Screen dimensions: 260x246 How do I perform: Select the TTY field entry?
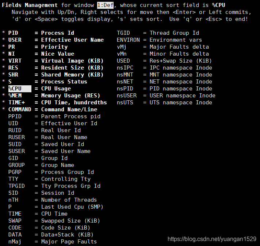click(x=49, y=179)
